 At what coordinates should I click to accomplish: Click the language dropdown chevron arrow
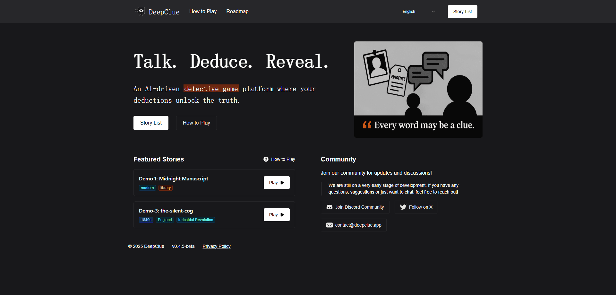coord(433,12)
